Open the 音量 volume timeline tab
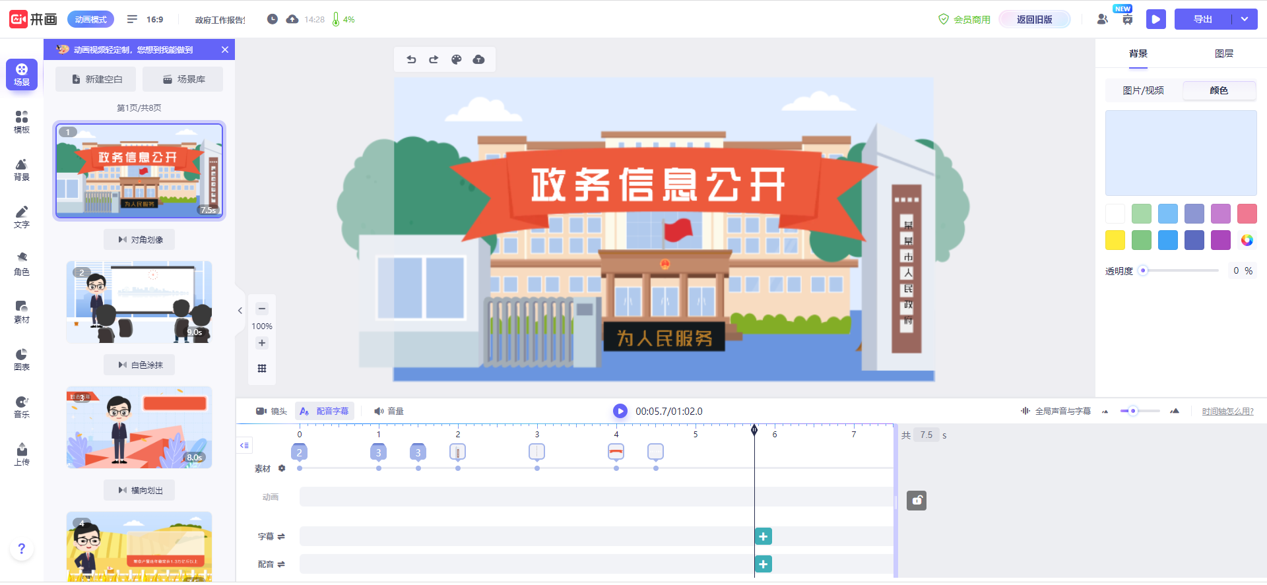The height and width of the screenshot is (585, 1267). (x=389, y=411)
